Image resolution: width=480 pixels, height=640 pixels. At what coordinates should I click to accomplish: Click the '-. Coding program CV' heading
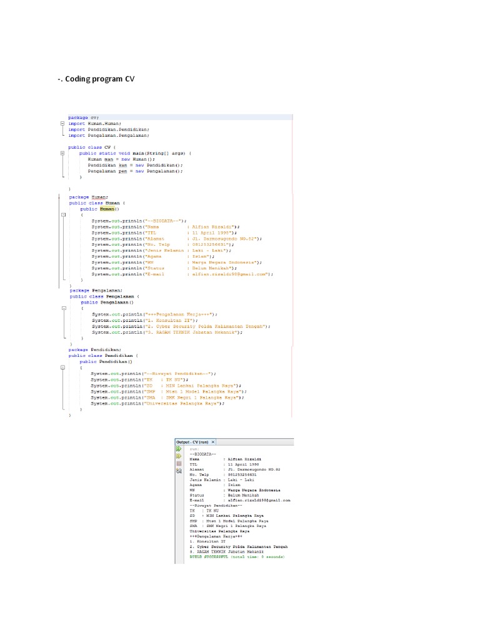pyautogui.click(x=96, y=79)
